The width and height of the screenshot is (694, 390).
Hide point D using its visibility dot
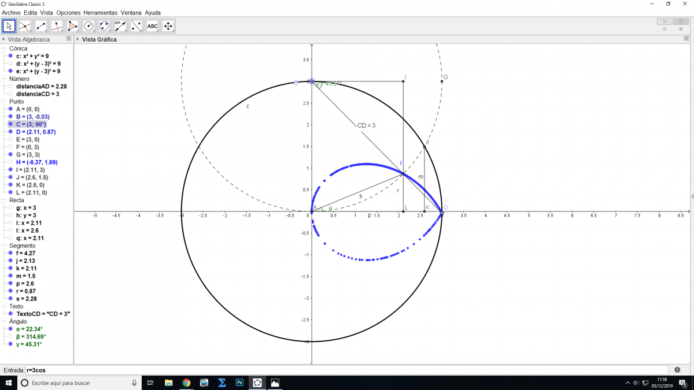11,132
